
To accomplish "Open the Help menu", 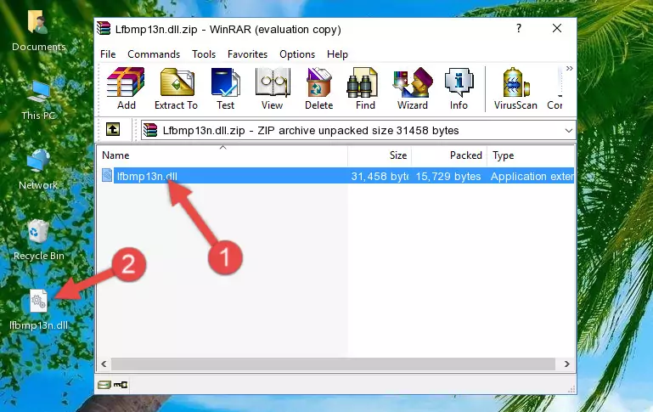I will [x=337, y=54].
